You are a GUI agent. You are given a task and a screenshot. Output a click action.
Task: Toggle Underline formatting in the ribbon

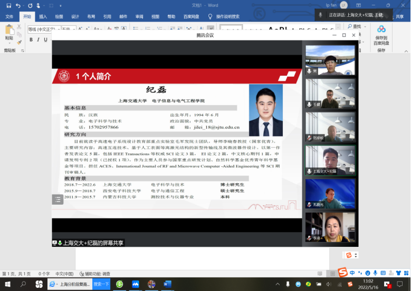tap(46, 39)
